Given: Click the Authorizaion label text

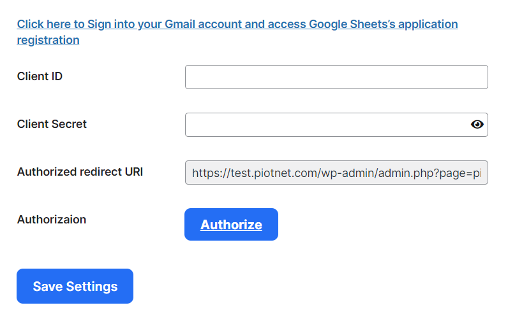Looking at the screenshot, I should click(52, 220).
